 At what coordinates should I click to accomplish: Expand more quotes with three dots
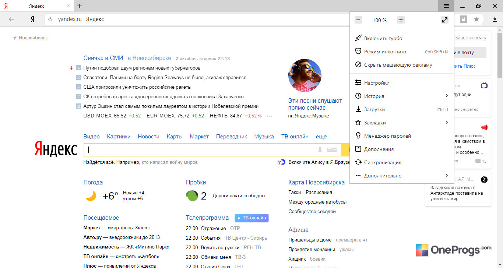[x=269, y=116]
